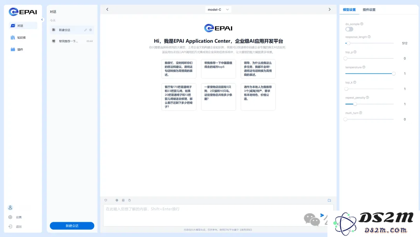
Task: Click the blue folder icon above the input box
Action: pyautogui.click(x=329, y=200)
